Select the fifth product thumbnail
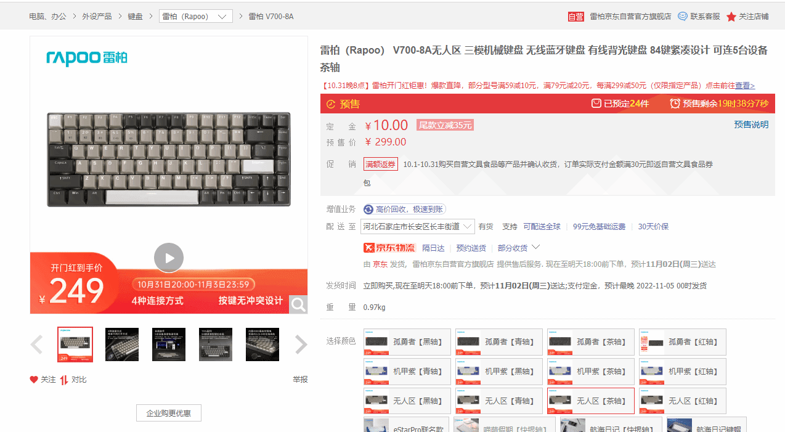785x432 pixels. coord(262,344)
